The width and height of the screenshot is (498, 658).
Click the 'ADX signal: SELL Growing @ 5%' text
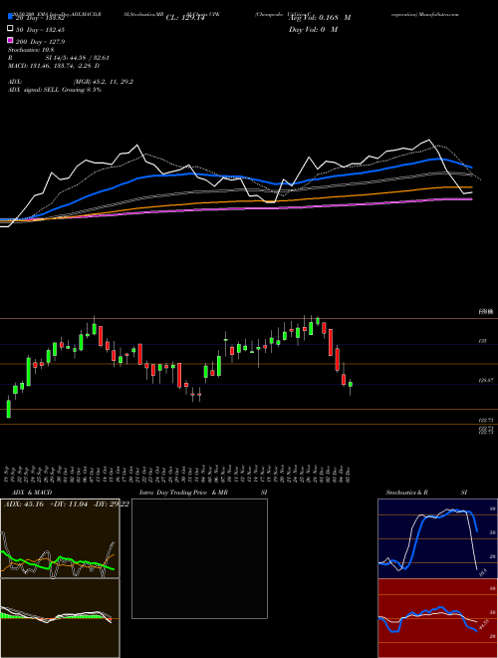tap(55, 90)
